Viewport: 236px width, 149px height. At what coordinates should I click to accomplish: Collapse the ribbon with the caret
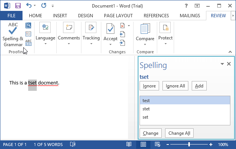(230, 52)
